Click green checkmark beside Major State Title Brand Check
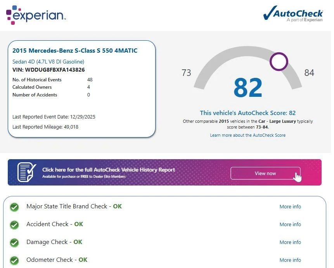 tap(14, 207)
